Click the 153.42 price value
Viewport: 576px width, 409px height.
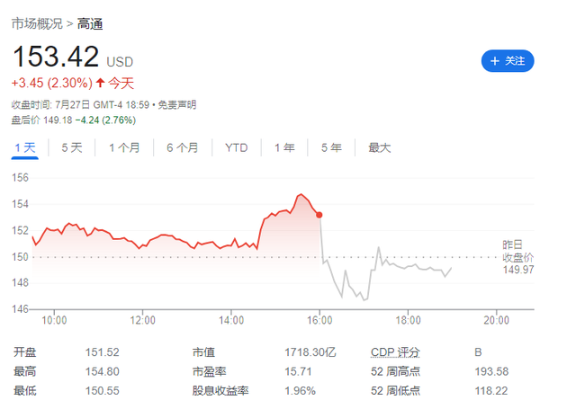(x=56, y=57)
